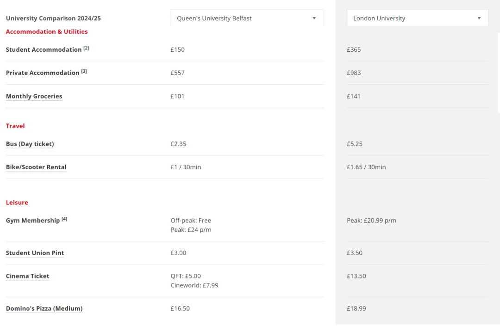Click the University Comparison 2024/25 title
Screen dimensions: 500x326
click(x=53, y=18)
